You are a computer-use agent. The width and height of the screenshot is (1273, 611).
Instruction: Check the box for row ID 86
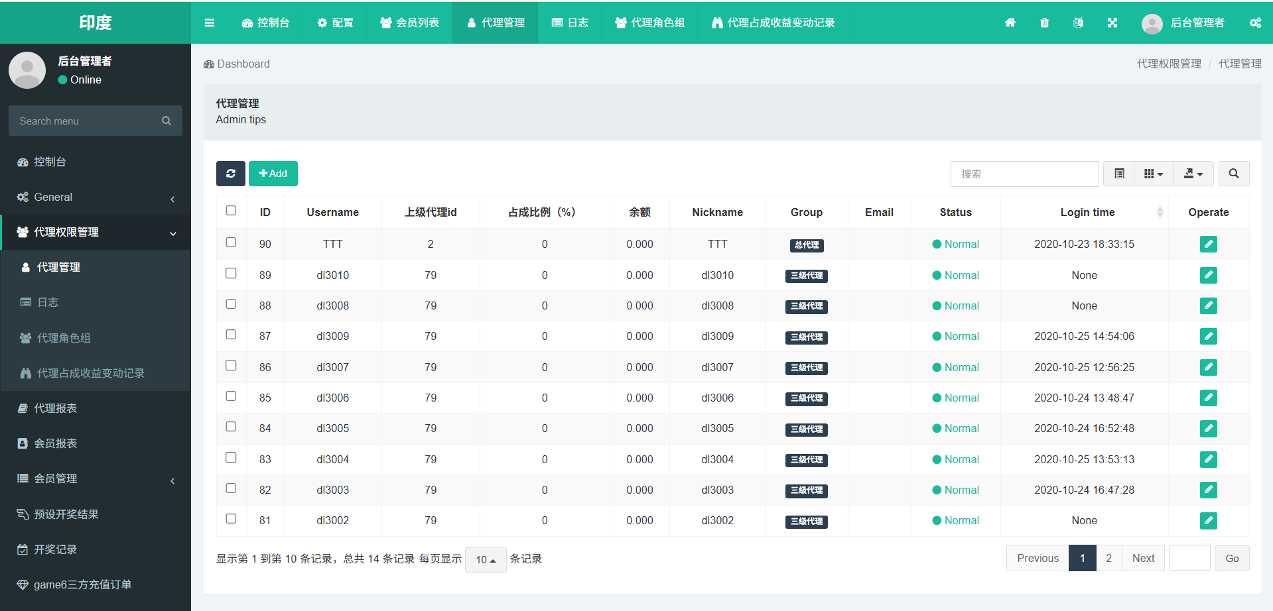click(231, 365)
